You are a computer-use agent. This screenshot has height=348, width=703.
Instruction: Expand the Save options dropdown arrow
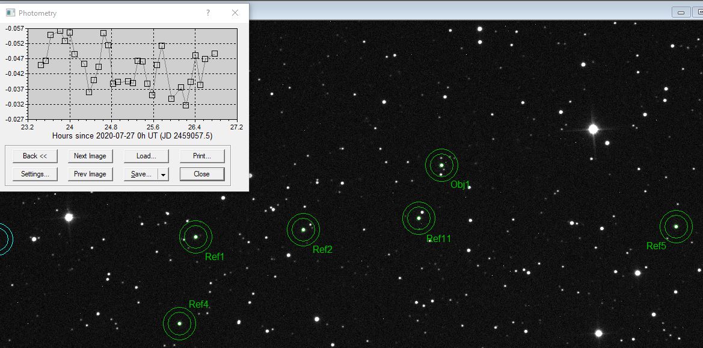click(x=163, y=174)
